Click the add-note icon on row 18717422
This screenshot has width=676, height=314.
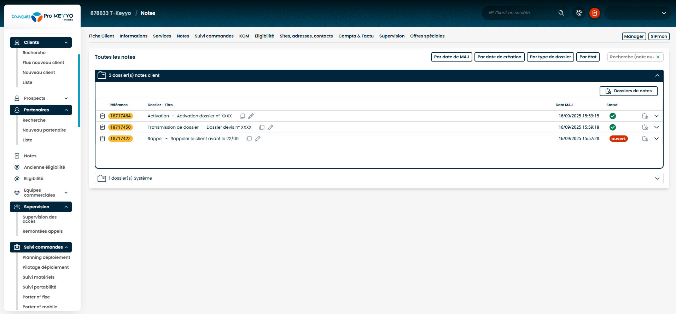click(645, 139)
